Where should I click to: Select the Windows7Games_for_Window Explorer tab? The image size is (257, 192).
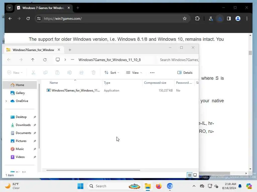tap(33, 50)
